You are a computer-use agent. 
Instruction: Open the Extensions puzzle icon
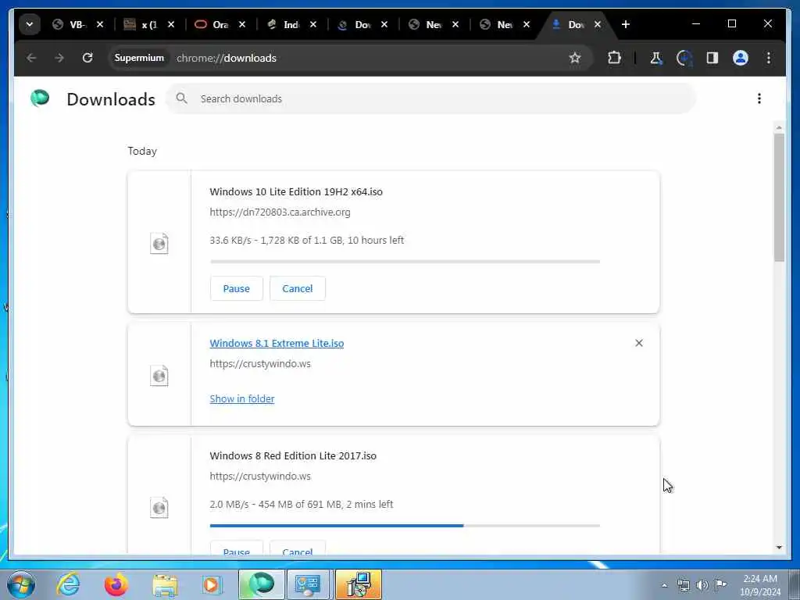point(614,58)
